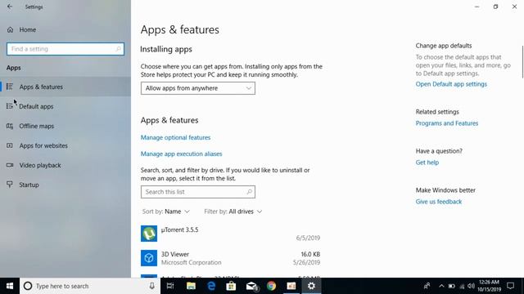The width and height of the screenshot is (524, 294).
Task: Click the taskbar clock showing 12:26 AM
Action: [490, 286]
